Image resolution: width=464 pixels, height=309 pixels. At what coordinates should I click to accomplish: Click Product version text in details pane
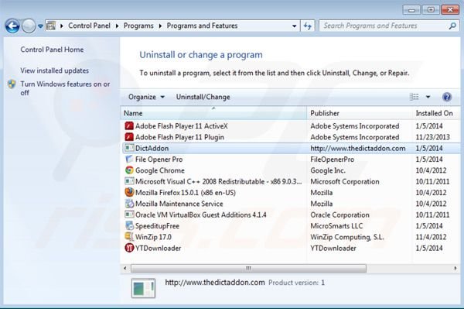(x=296, y=283)
